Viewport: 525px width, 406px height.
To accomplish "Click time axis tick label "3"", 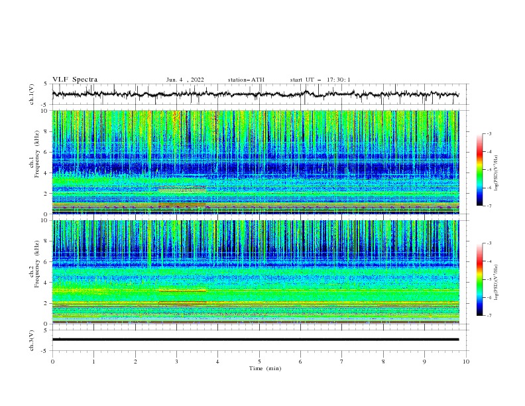I will coord(176,362).
